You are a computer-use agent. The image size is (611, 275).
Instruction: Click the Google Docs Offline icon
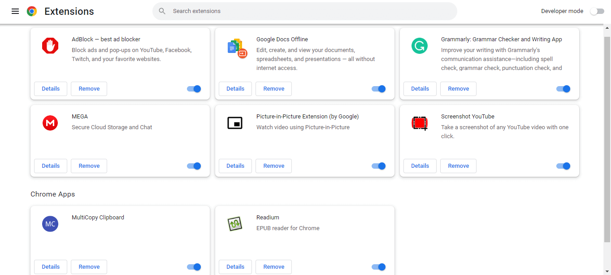(x=237, y=48)
